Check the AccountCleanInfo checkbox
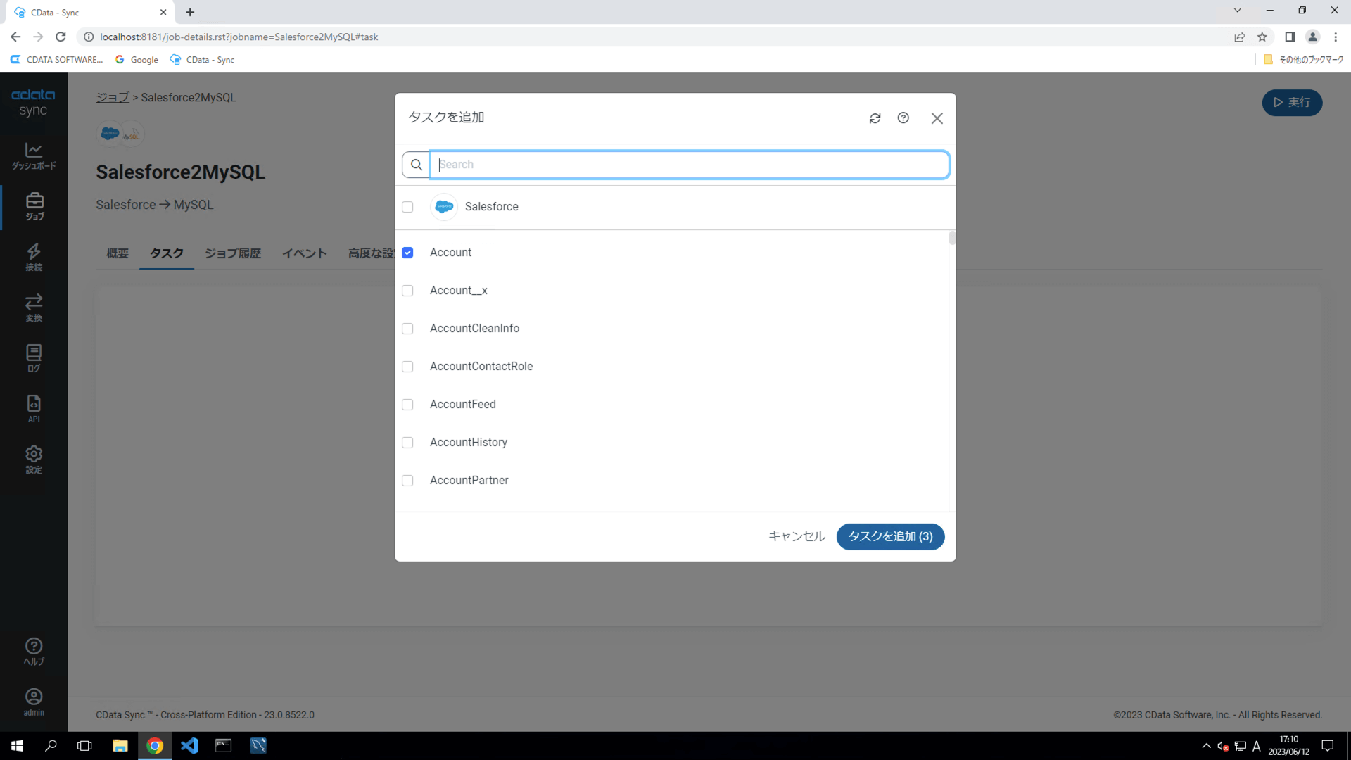The height and width of the screenshot is (760, 1351). click(407, 329)
